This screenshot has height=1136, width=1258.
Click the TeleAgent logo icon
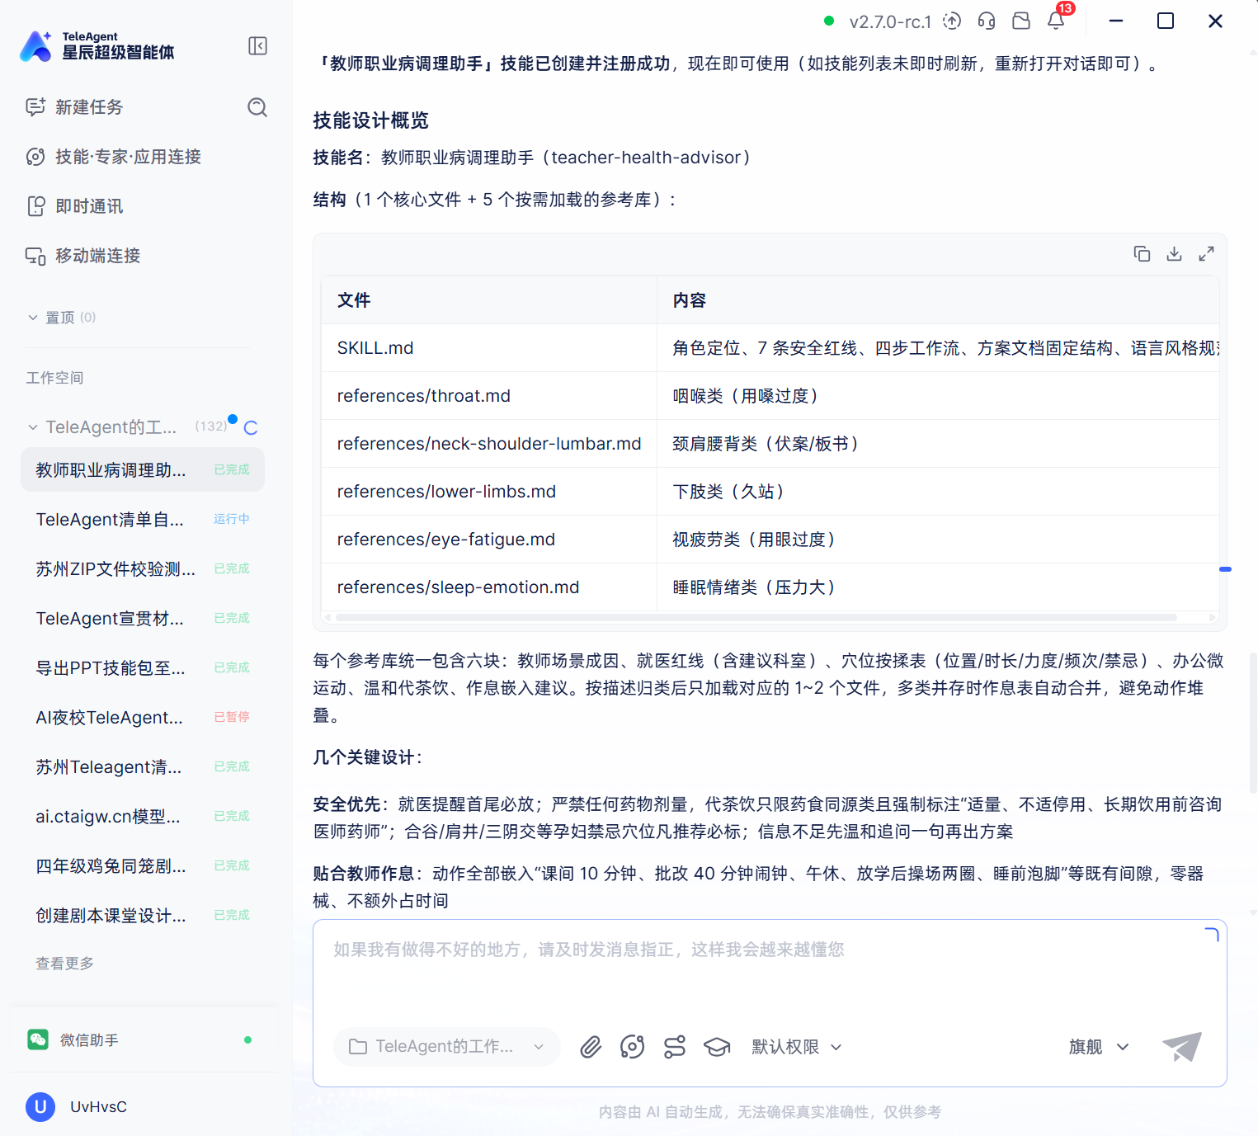(36, 46)
